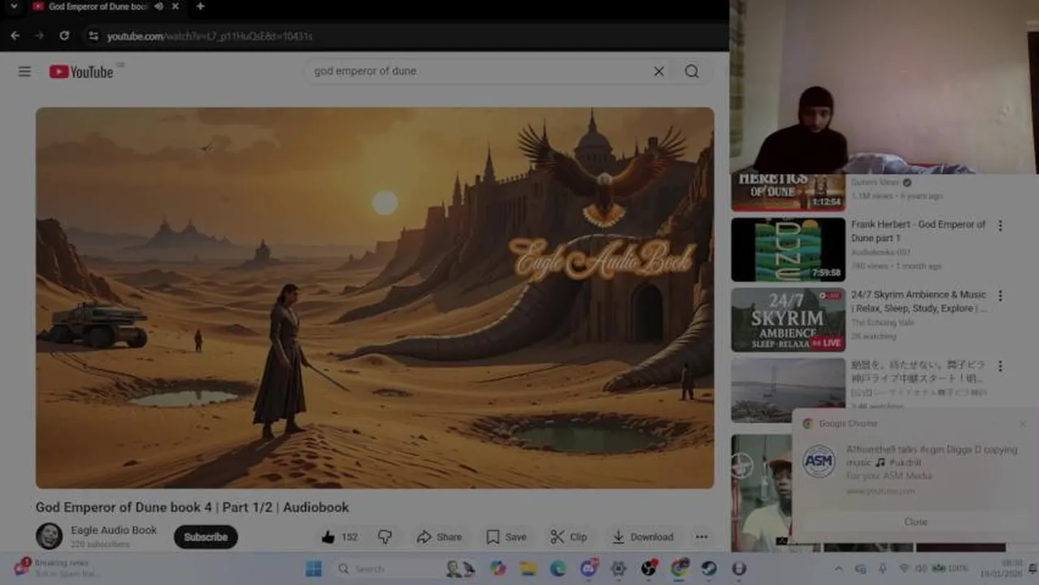
Task: Dismiss the Google Chrome notification with X
Action: pyautogui.click(x=1022, y=423)
